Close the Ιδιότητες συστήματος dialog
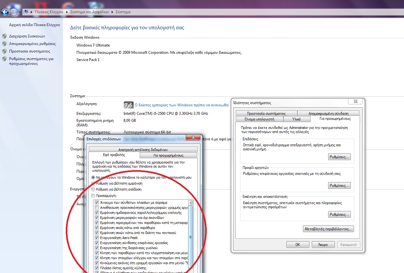The height and width of the screenshot is (273, 404). pos(356,101)
